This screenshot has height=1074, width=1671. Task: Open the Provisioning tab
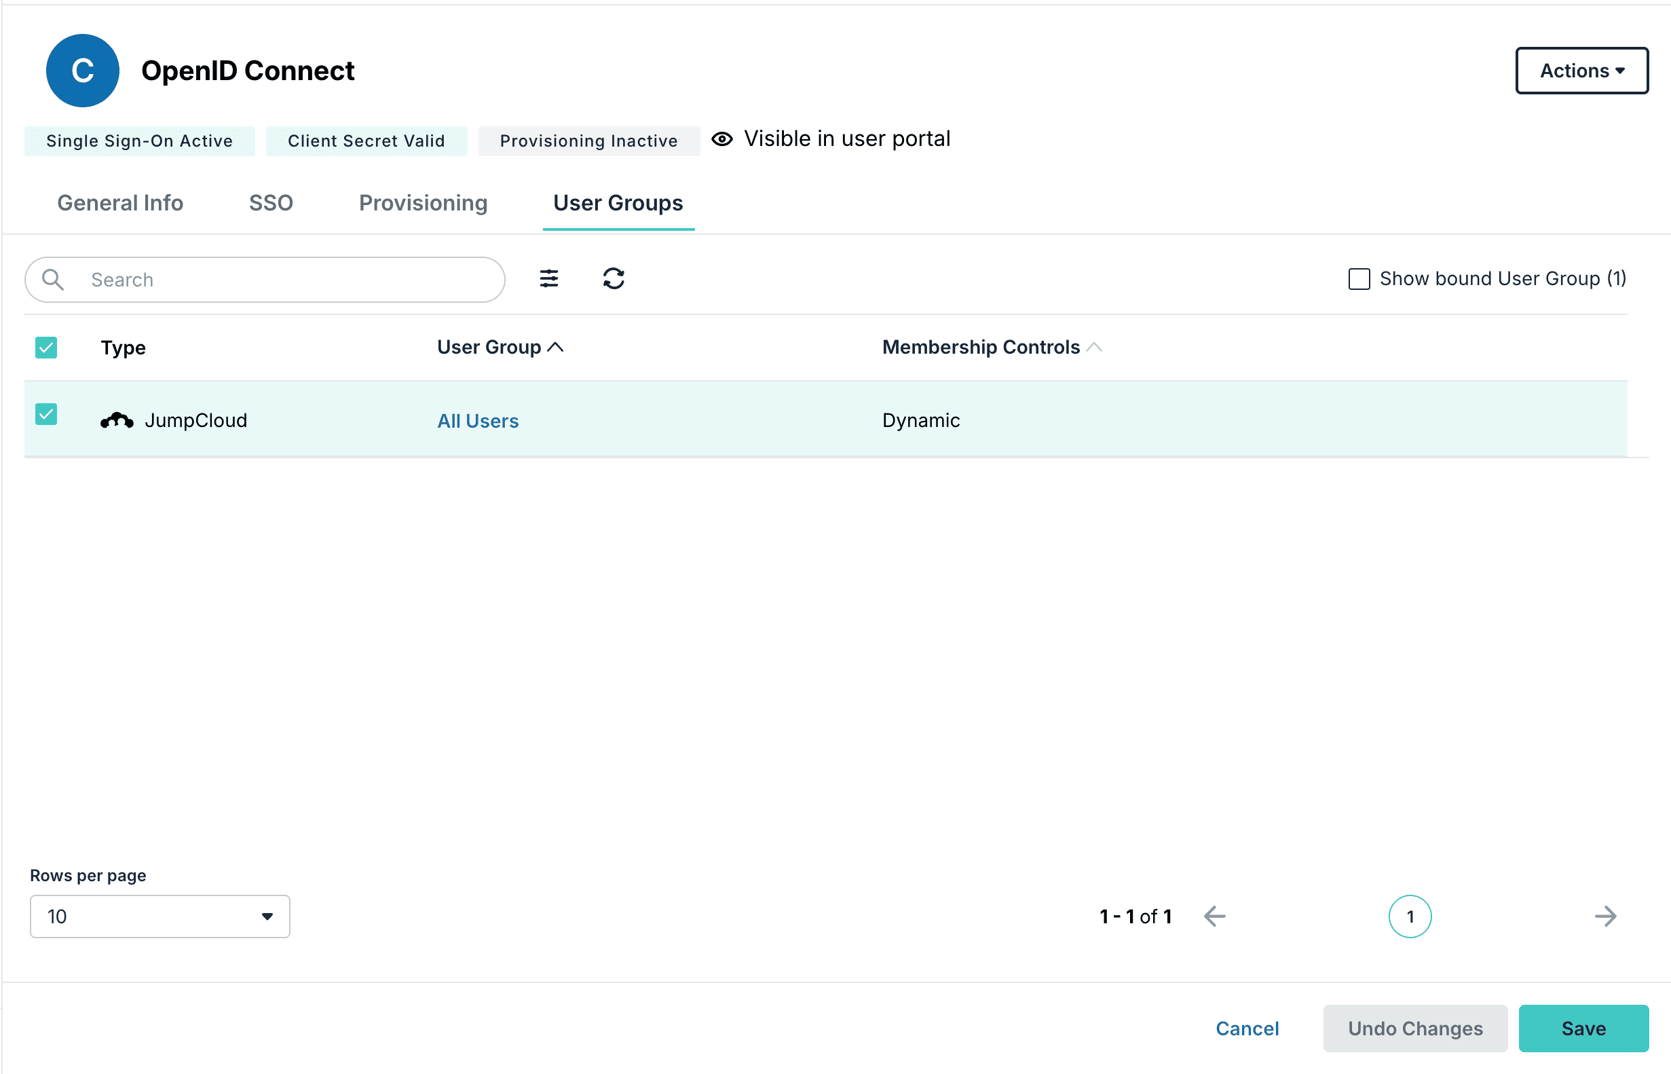pyautogui.click(x=423, y=203)
